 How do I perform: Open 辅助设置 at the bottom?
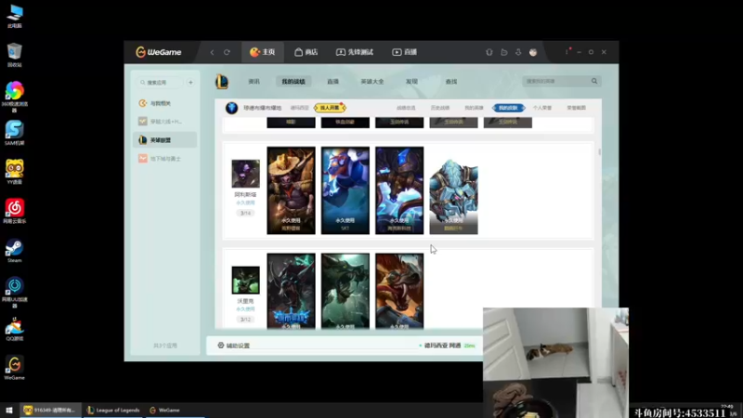point(234,346)
